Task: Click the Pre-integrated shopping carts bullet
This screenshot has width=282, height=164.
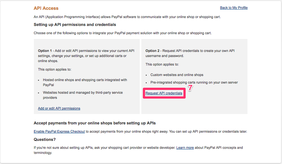Action: click(x=194, y=82)
